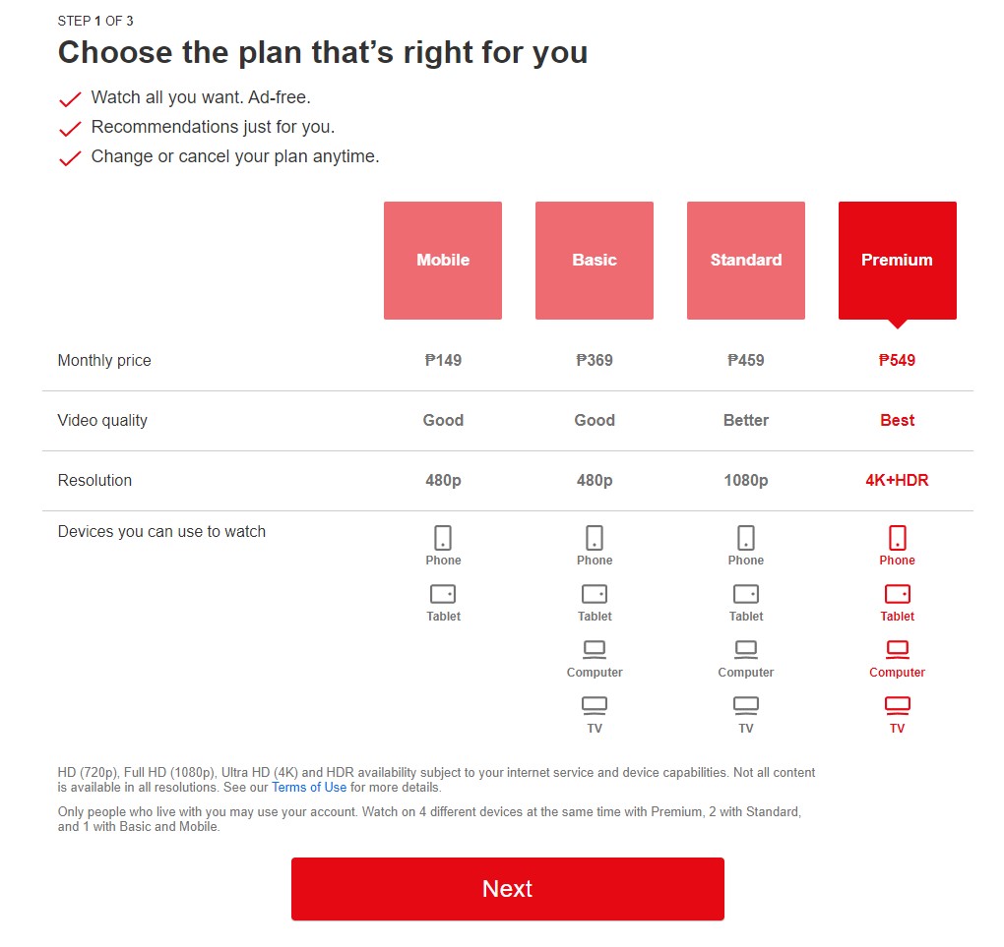Select the Mobile plan tile
1004x947 pixels.
pyautogui.click(x=443, y=261)
